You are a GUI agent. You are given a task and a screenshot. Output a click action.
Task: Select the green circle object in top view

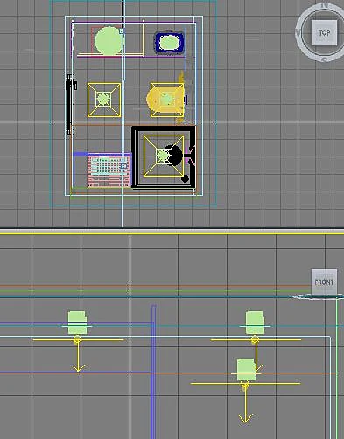click(x=109, y=41)
